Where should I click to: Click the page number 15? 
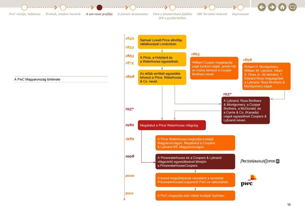pos(289,204)
